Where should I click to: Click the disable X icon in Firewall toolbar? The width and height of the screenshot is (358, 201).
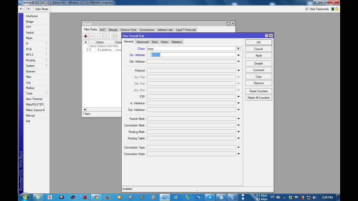[x=107, y=36]
